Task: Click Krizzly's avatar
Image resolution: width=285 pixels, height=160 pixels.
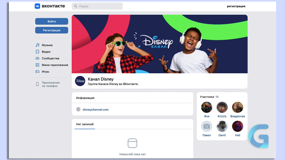Action: [222, 107]
